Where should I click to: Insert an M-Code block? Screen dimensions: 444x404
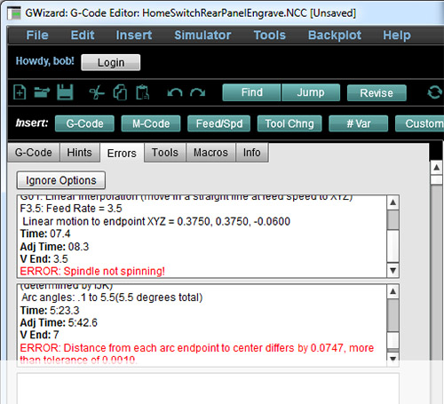click(151, 123)
